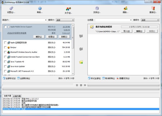Click the Elcomsoft Wireless Security Auditor icon
The width and height of the screenshot is (162, 116).
click(9, 52)
